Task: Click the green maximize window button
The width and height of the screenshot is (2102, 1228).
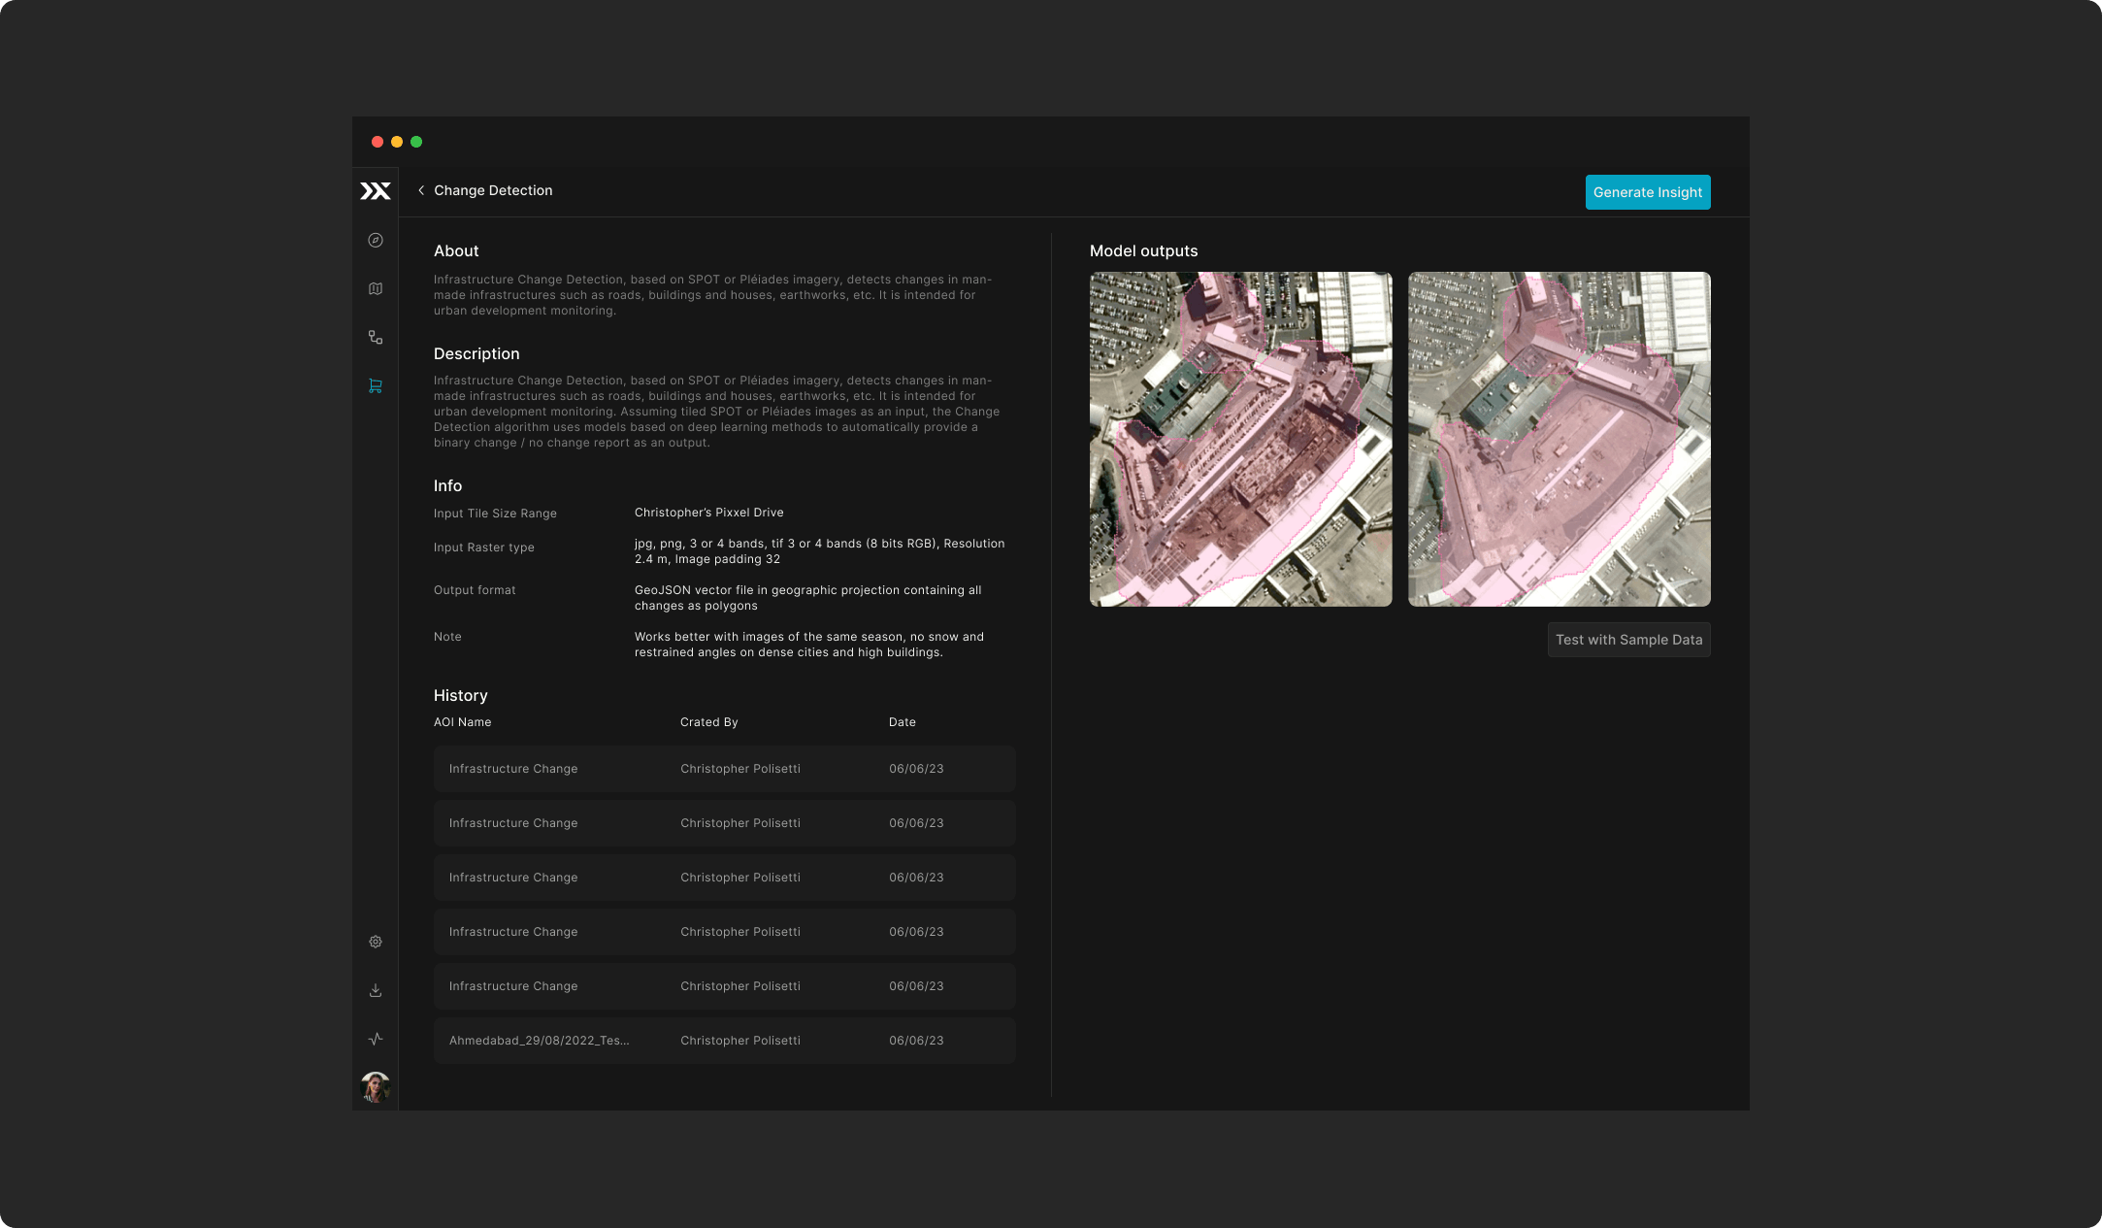Action: coord(416,142)
